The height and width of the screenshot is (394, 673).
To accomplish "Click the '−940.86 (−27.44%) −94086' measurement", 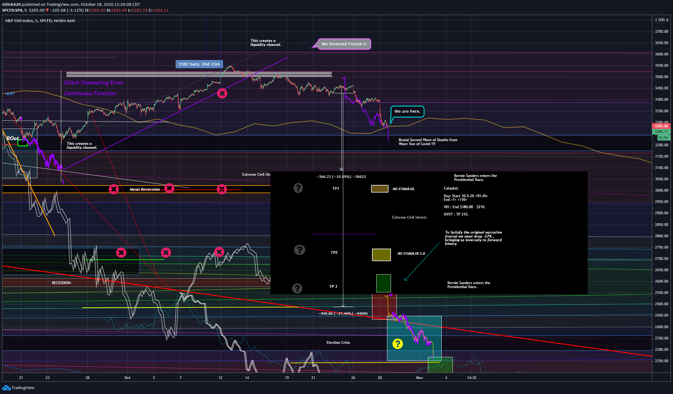I will (343, 313).
